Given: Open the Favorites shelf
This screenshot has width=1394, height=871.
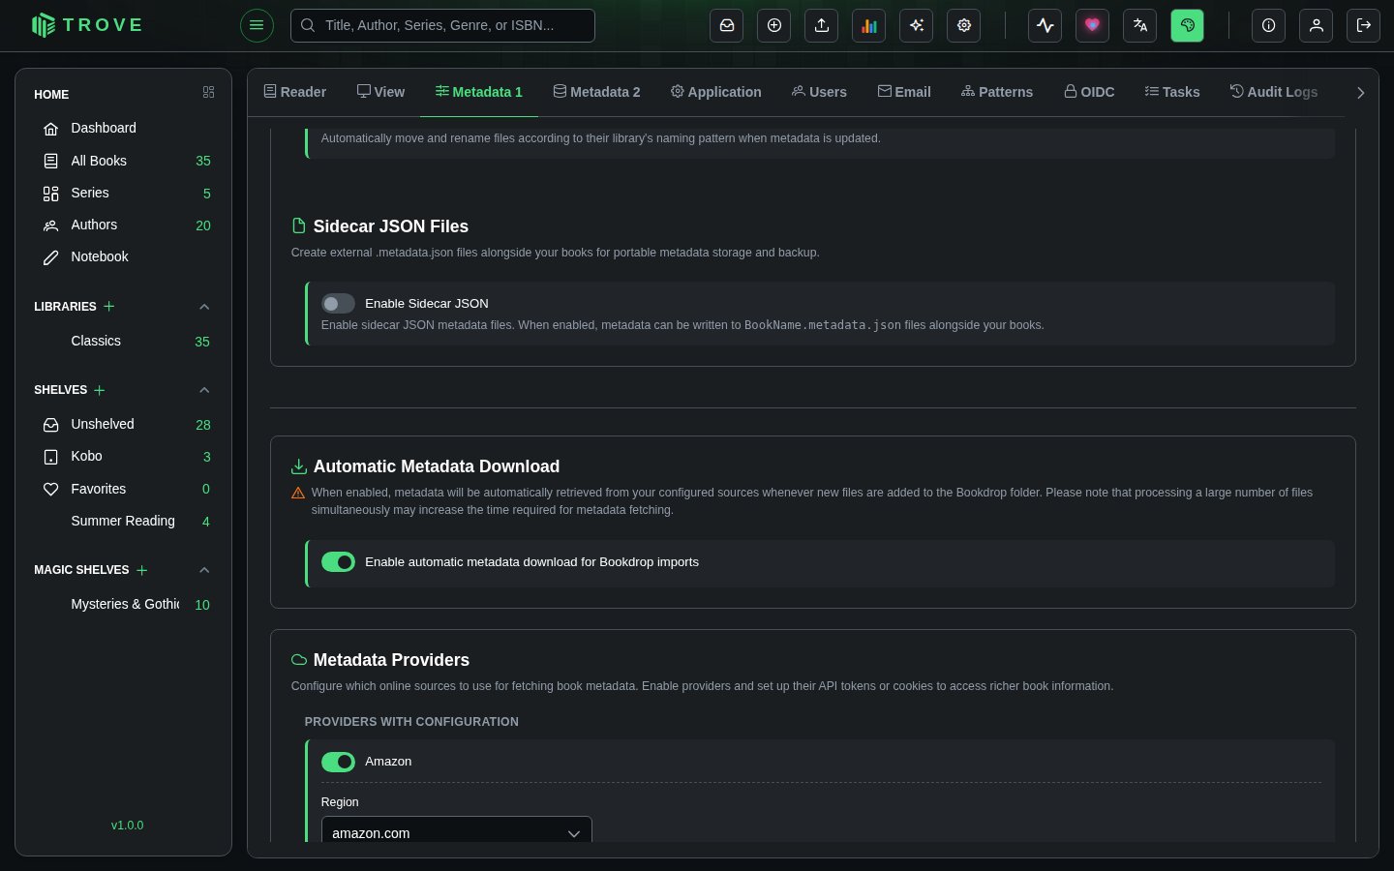Looking at the screenshot, I should 124,489.
